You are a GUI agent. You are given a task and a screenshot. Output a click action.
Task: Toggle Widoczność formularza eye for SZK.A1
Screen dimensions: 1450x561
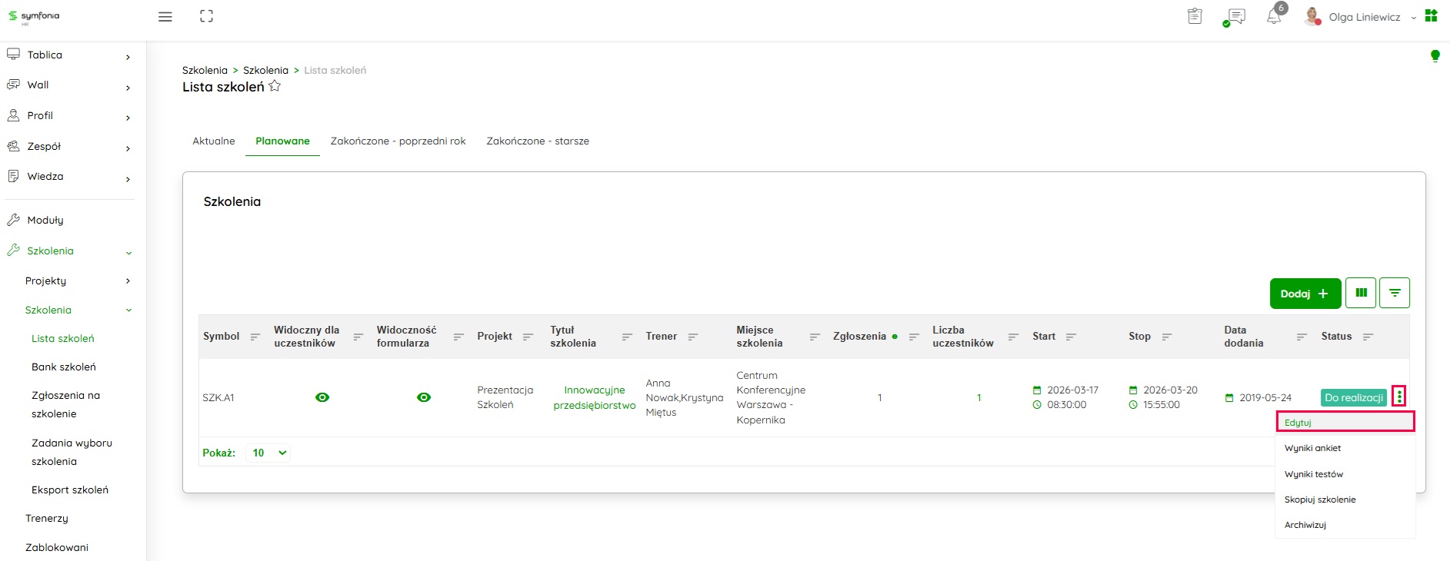point(423,397)
